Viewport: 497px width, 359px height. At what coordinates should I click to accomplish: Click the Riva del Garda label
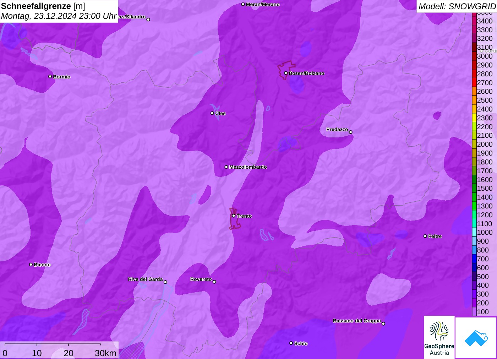pos(145,279)
